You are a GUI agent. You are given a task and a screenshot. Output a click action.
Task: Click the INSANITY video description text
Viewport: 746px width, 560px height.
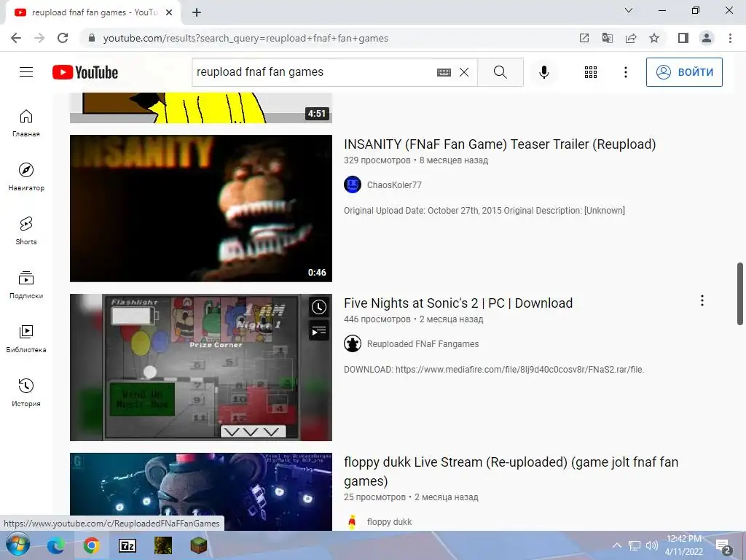(484, 211)
